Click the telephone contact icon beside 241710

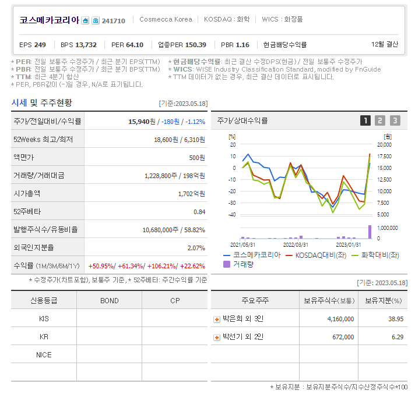point(96,20)
